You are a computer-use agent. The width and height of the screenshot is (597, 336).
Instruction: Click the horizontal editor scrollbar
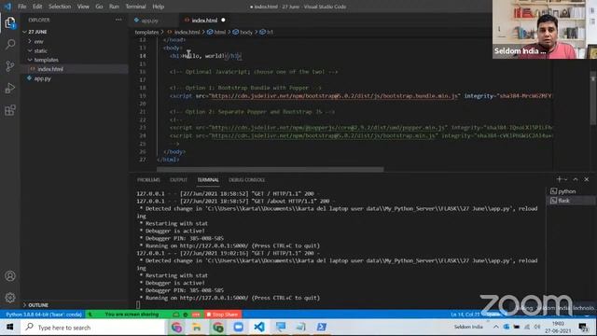pos(271,169)
